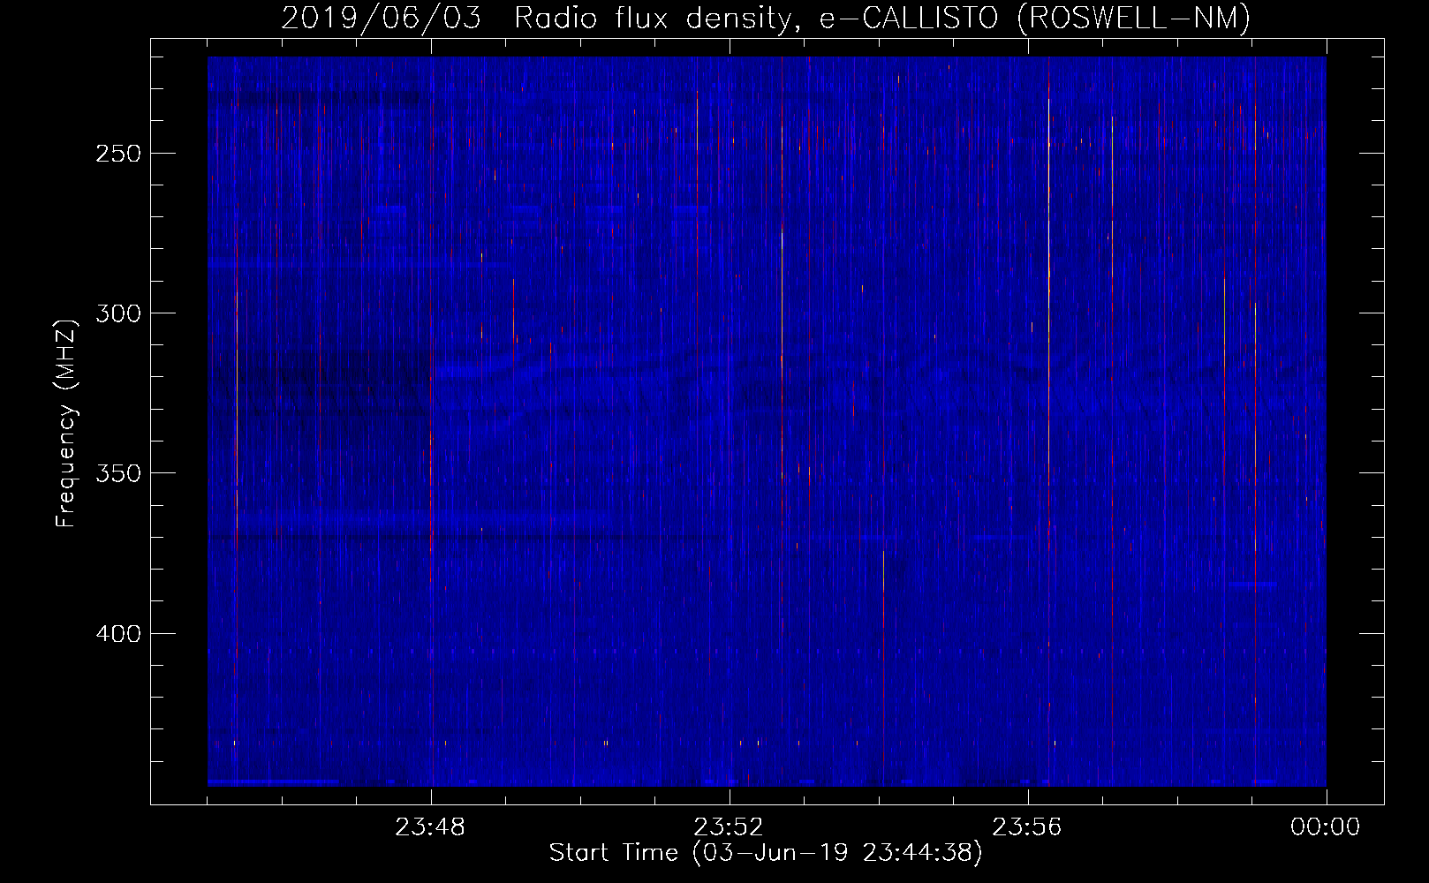Click the 23:56 time tick label
This screenshot has width=1429, height=883.
pos(1027,827)
